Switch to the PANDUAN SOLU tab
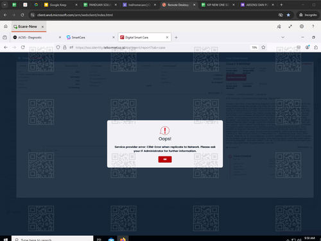Image resolution: width=321 pixels, height=241 pixels. pos(100,4)
